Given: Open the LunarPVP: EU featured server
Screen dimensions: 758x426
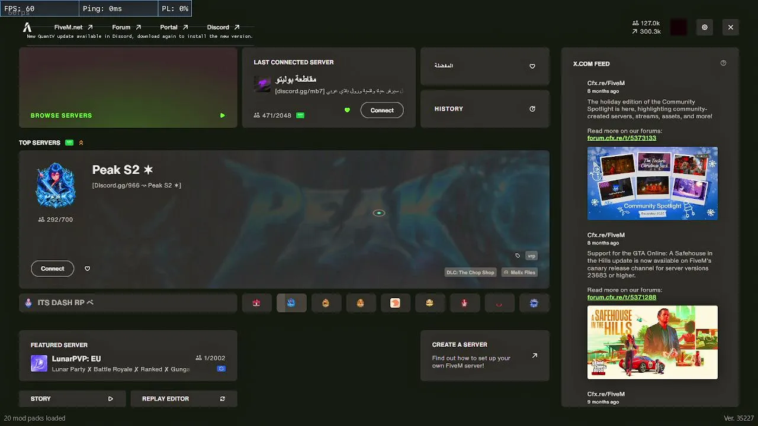Looking at the screenshot, I should [x=128, y=356].
